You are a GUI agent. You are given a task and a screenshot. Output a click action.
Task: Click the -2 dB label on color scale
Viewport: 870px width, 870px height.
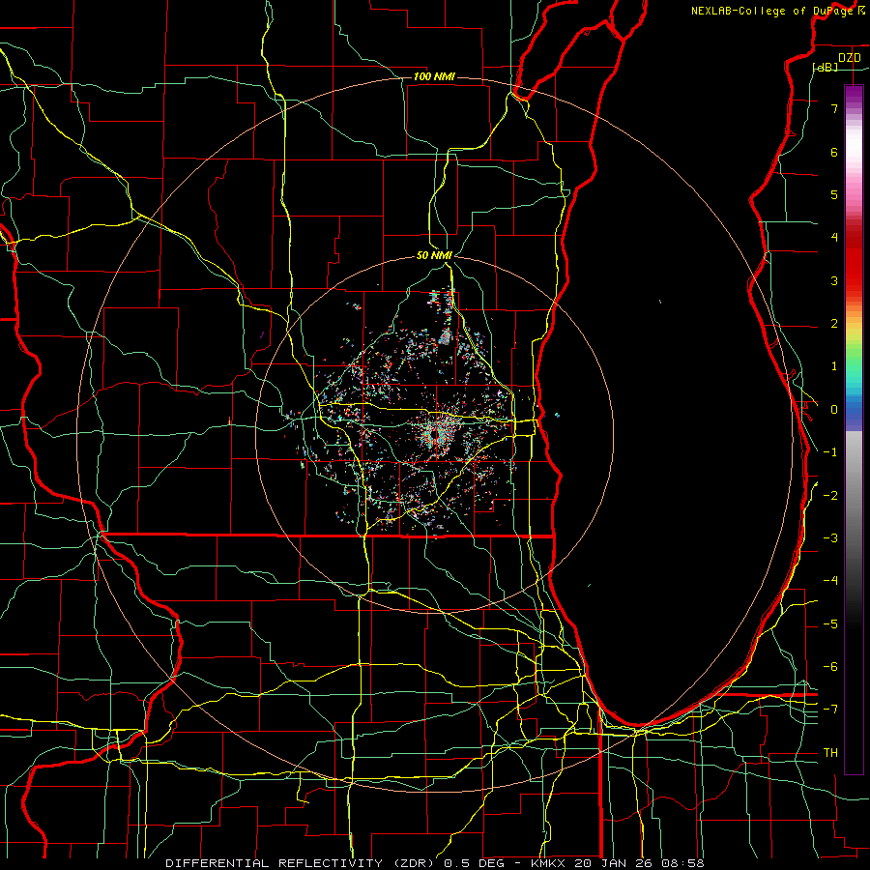(830, 495)
